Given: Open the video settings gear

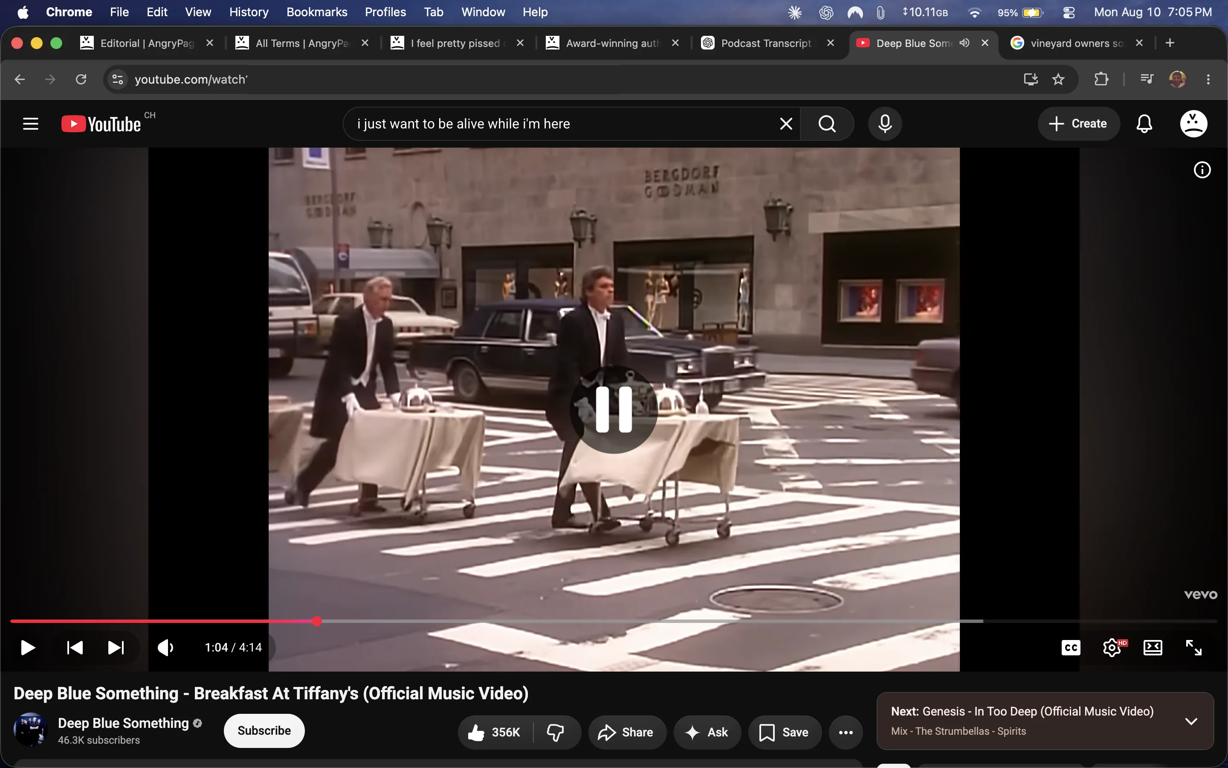Looking at the screenshot, I should click(1112, 648).
